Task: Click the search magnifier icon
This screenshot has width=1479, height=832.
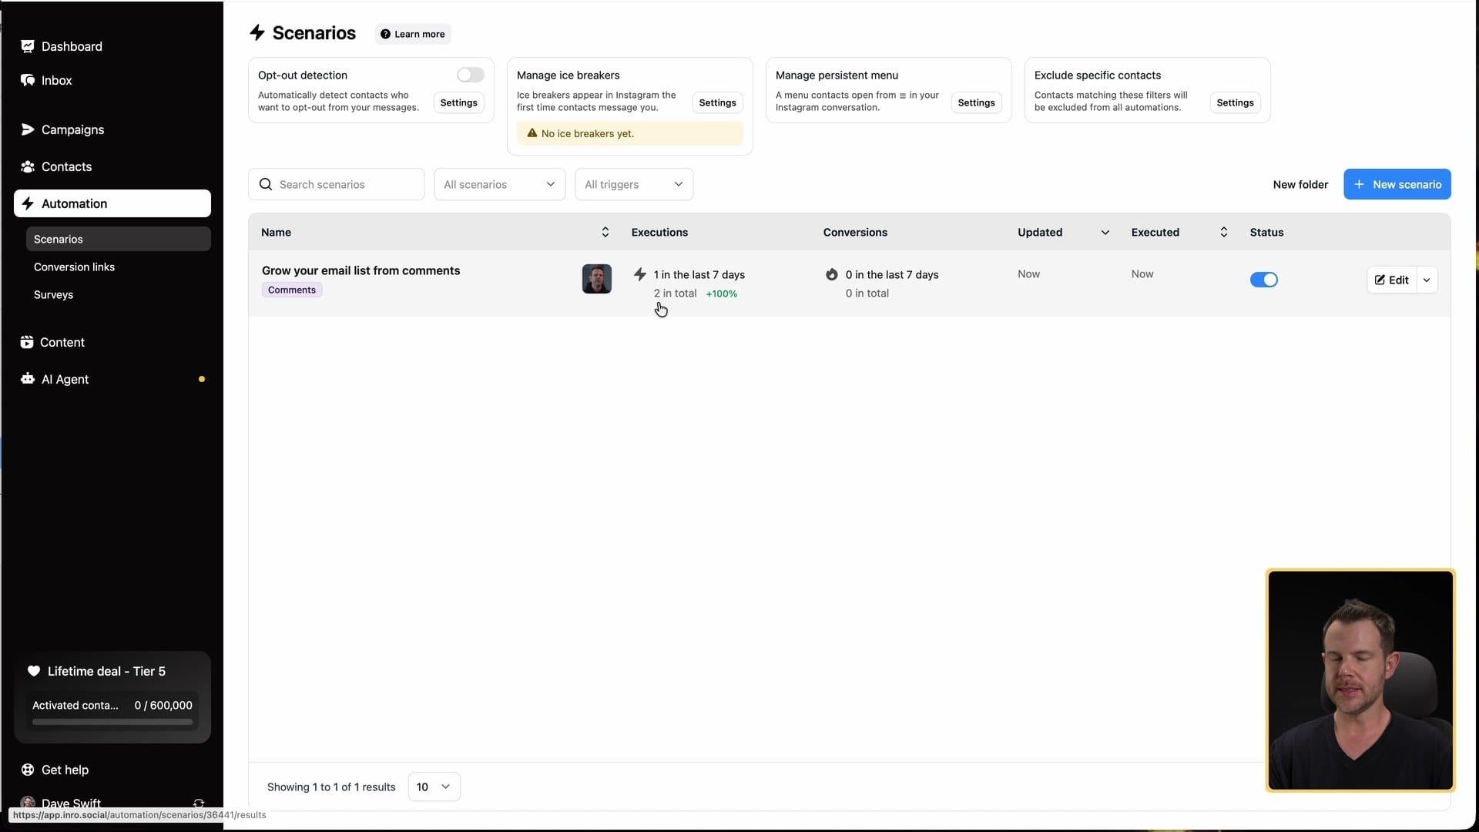Action: click(x=266, y=184)
